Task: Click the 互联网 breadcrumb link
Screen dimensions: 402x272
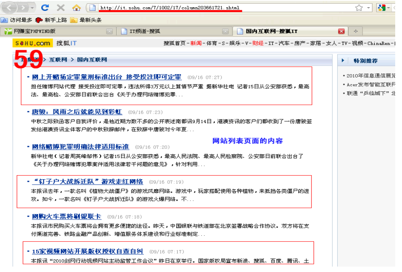Action: [x=58, y=60]
